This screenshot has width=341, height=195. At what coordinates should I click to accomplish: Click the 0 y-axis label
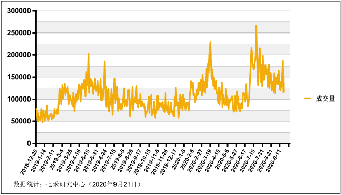pos(29,143)
